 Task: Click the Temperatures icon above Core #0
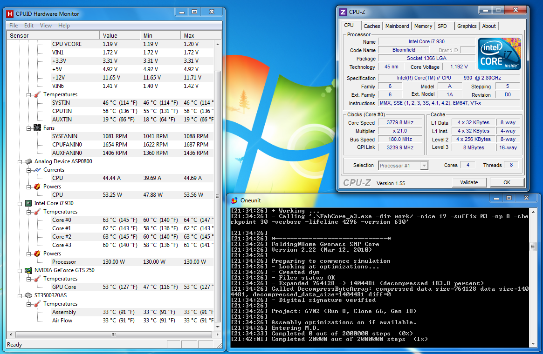pyautogui.click(x=37, y=212)
